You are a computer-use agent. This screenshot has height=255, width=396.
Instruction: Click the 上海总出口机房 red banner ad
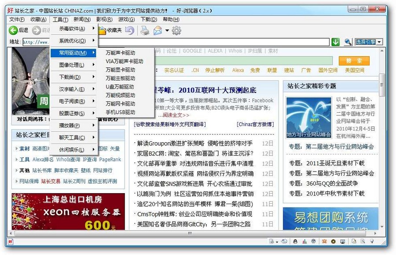point(68,212)
